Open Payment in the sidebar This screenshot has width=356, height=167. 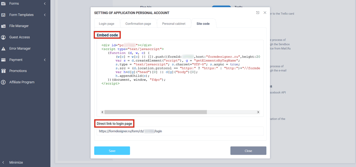[x=16, y=60]
